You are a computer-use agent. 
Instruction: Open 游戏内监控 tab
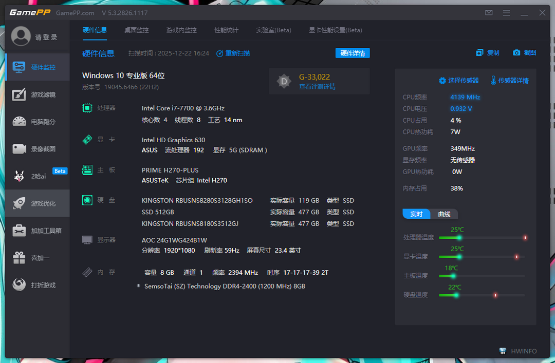click(181, 30)
